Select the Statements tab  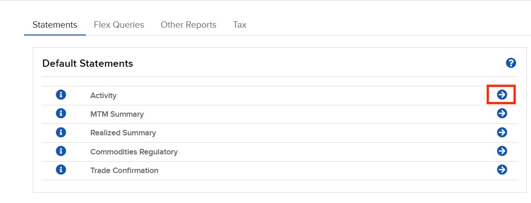coord(55,25)
